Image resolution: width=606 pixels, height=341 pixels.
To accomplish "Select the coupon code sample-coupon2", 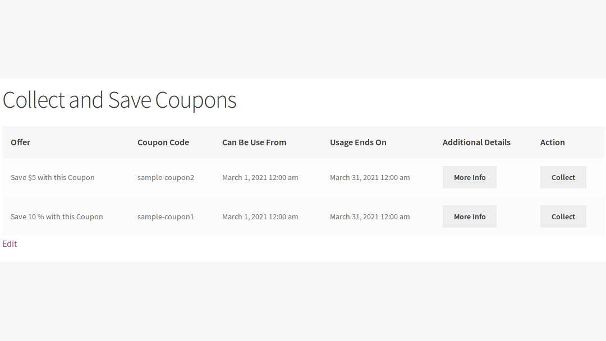I will [166, 177].
